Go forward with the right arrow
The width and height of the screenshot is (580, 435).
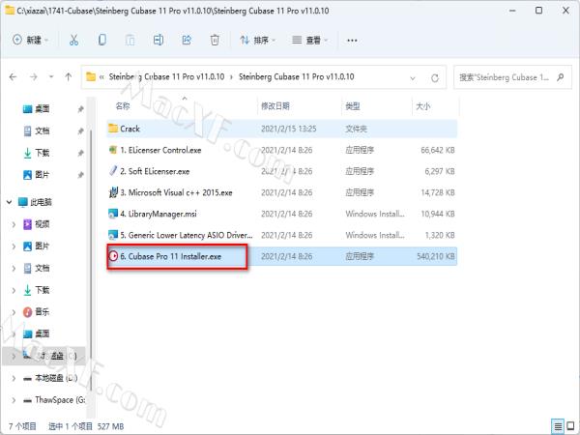click(33, 77)
